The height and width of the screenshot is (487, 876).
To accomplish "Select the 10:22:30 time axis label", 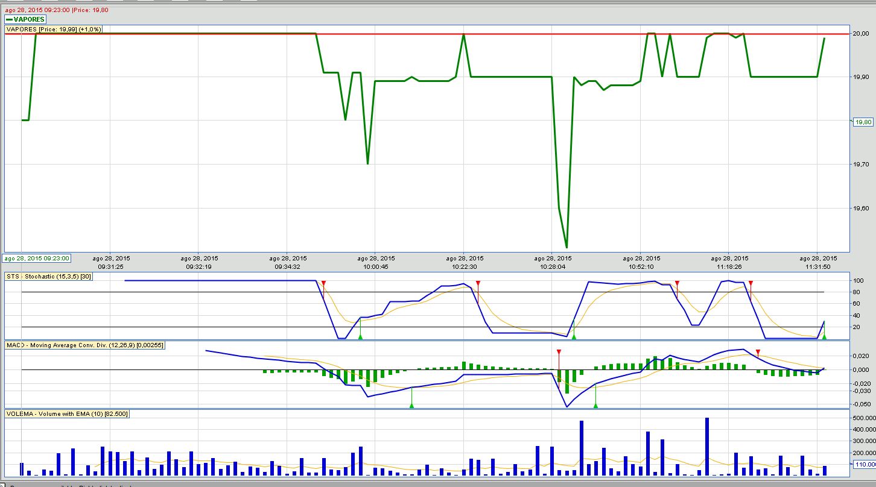I will (x=463, y=266).
